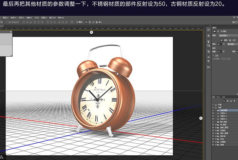The image size is (238, 160).
Task: Switch to the 通道 tab in 3D panel group
Action: pyautogui.click(x=223, y=97)
